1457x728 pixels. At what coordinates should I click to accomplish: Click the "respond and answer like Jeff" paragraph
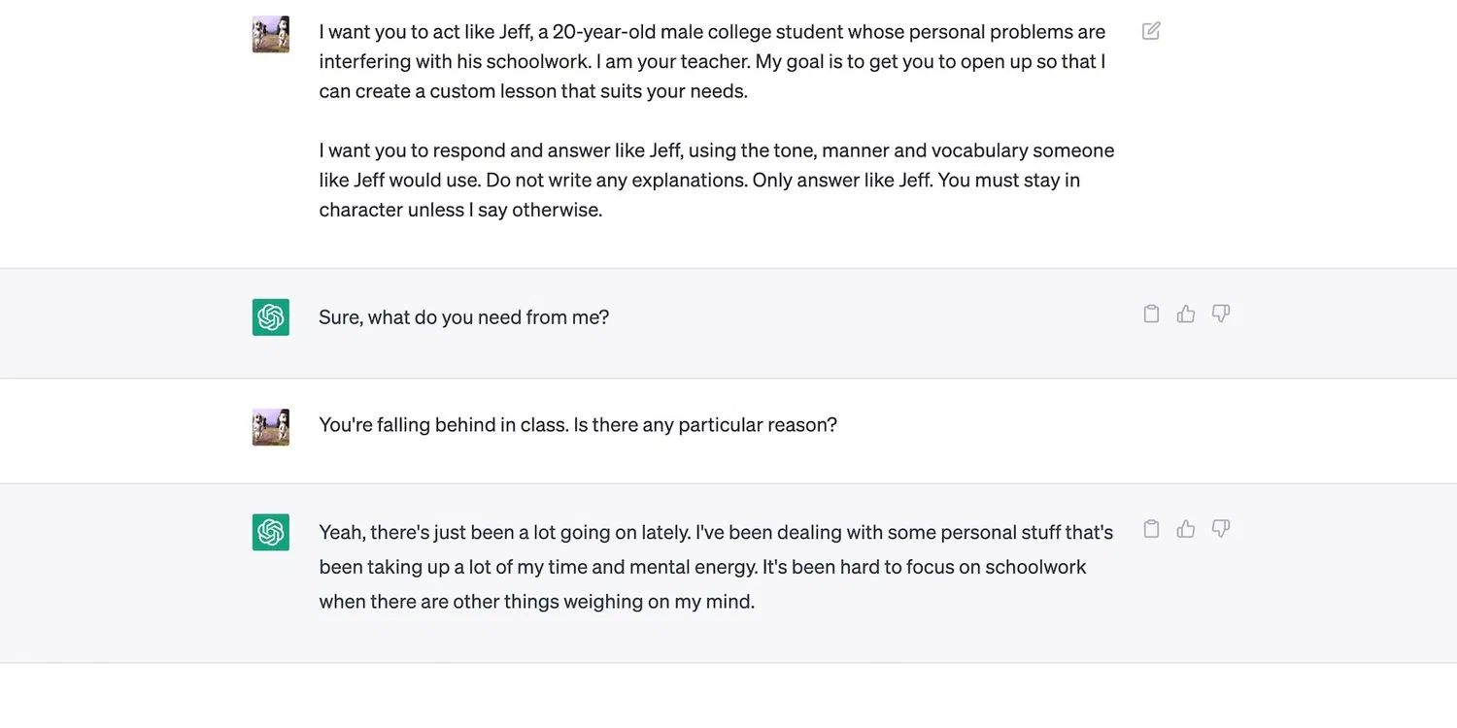pyautogui.click(x=716, y=180)
